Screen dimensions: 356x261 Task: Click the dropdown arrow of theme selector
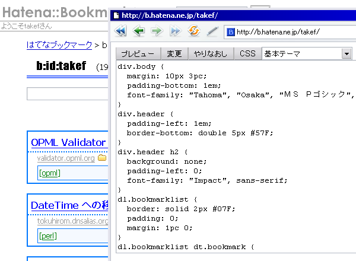point(347,54)
